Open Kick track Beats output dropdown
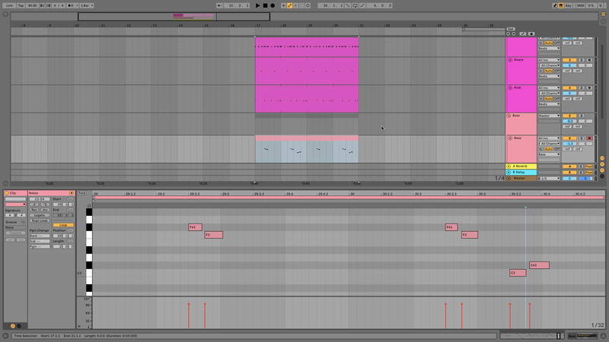This screenshot has width=609, height=342. pos(549,104)
